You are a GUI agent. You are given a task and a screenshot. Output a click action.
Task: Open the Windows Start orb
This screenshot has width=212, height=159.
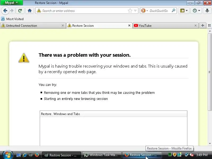click(8, 155)
